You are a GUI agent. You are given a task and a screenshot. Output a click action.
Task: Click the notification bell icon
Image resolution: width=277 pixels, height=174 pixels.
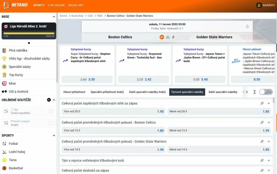247,26
